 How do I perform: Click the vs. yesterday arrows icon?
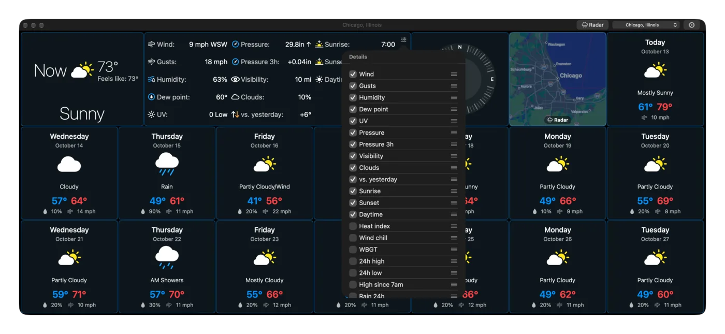coord(235,114)
